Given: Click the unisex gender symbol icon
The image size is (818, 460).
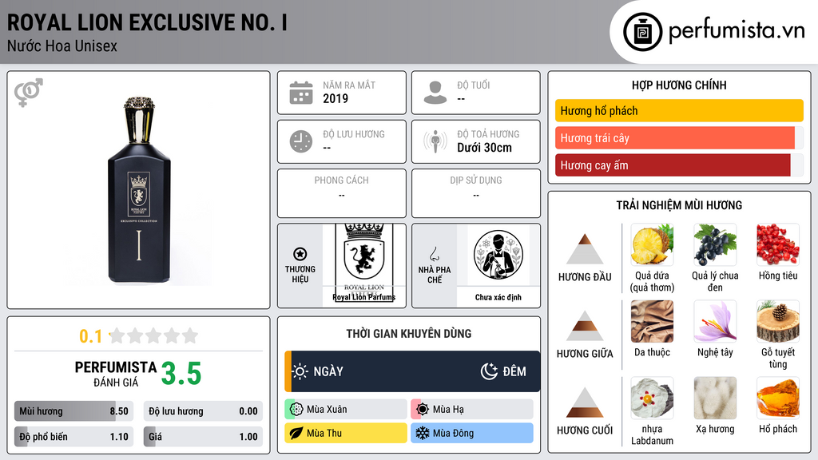Looking at the screenshot, I should point(29,93).
